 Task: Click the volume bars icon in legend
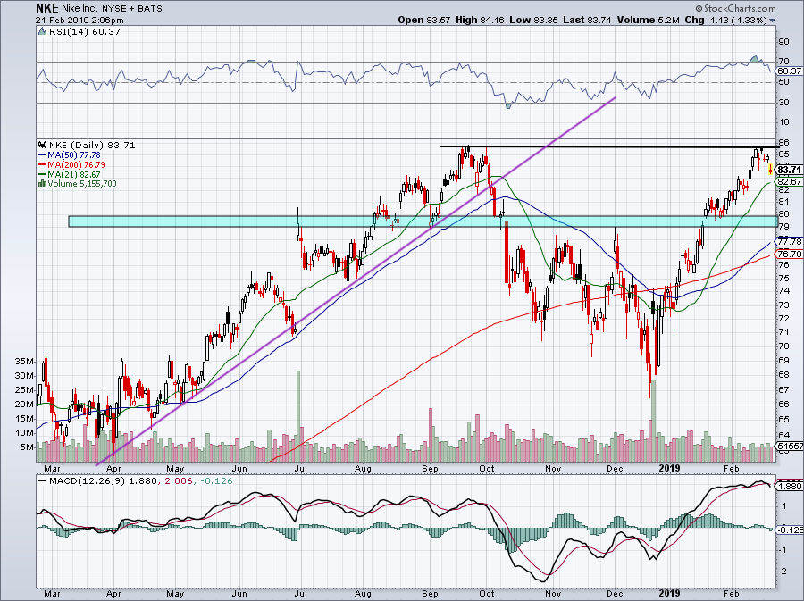(x=43, y=183)
